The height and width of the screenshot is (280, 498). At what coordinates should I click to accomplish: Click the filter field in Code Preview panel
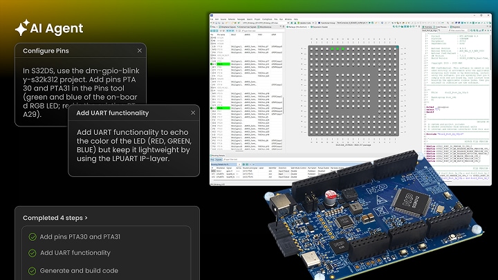click(x=458, y=30)
